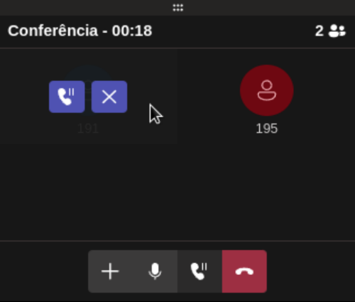Image resolution: width=355 pixels, height=302 pixels.
Task: Click the Conferência title text
Action: point(53,31)
